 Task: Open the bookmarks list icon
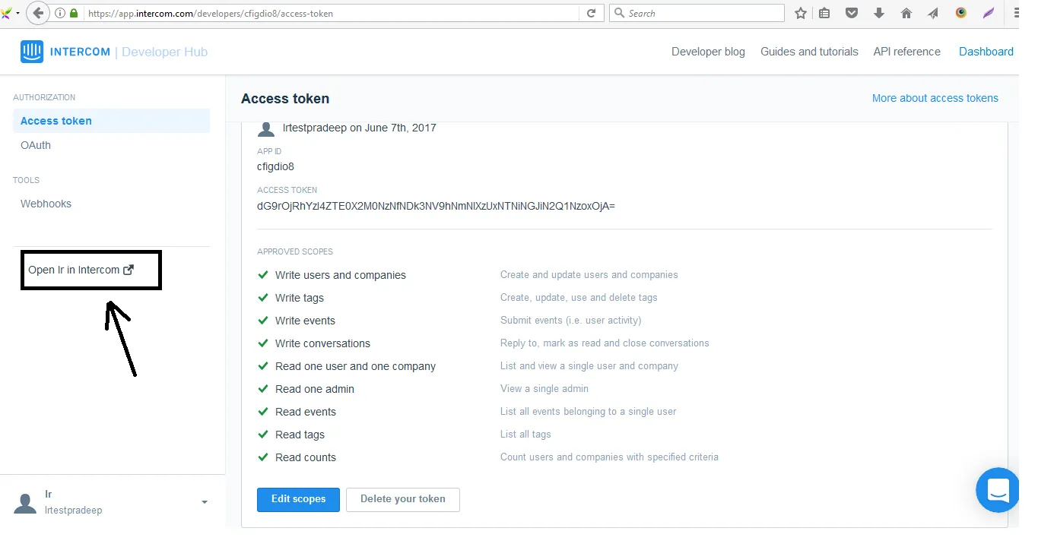[825, 13]
